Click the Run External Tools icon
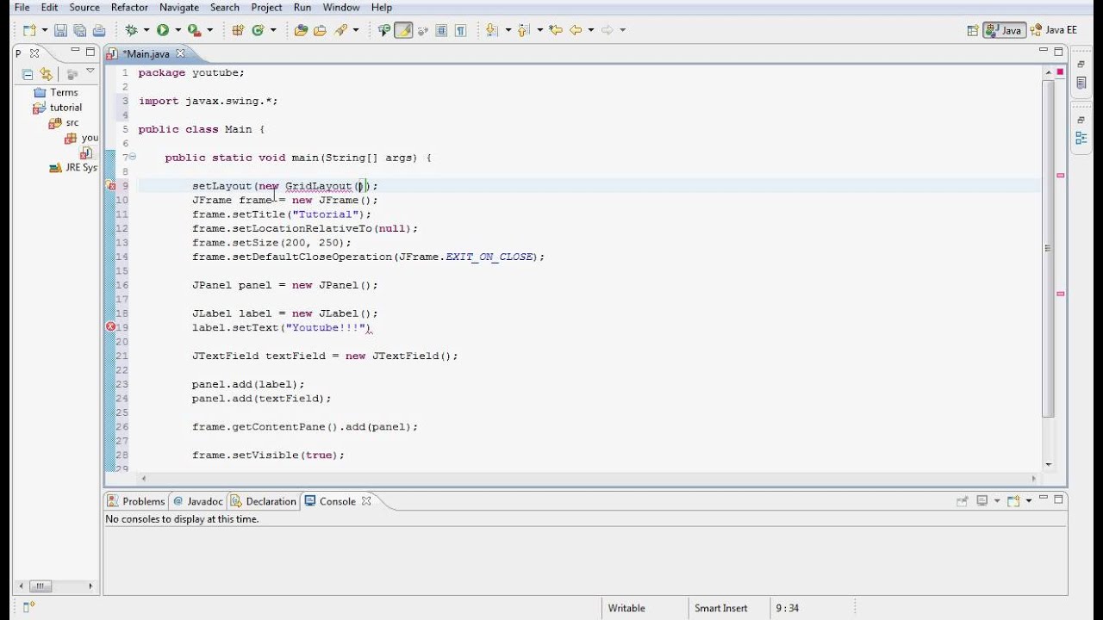Screen dimensions: 1103x620 point(194,30)
